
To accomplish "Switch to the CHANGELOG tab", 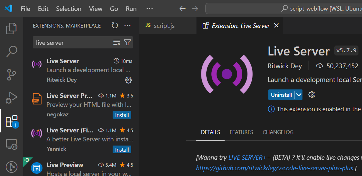I will [x=278, y=132].
